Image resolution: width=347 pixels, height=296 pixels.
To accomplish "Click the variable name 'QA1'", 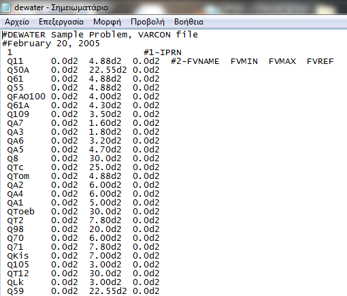I will [x=15, y=203].
